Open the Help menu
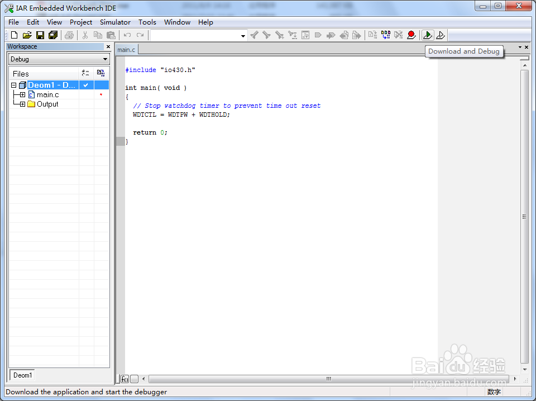This screenshot has height=401, width=536. (x=205, y=22)
